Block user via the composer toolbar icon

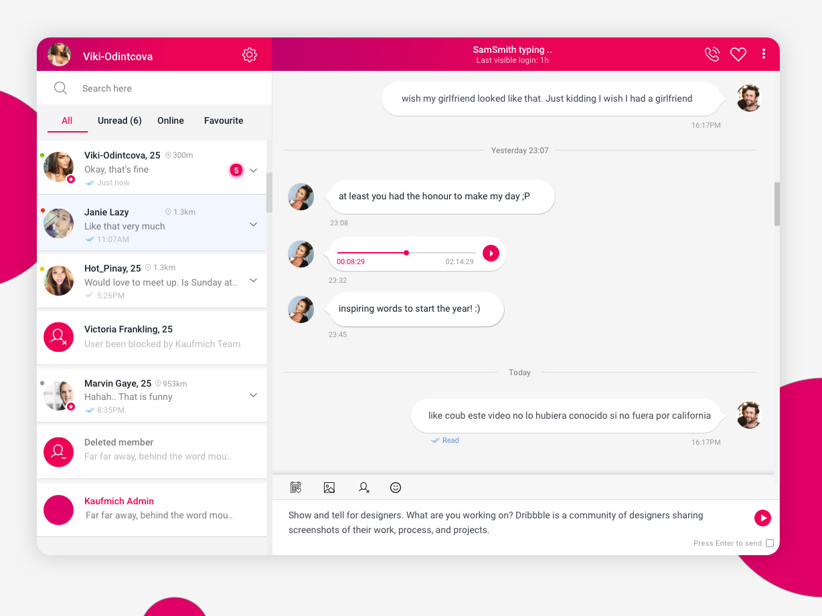(363, 488)
